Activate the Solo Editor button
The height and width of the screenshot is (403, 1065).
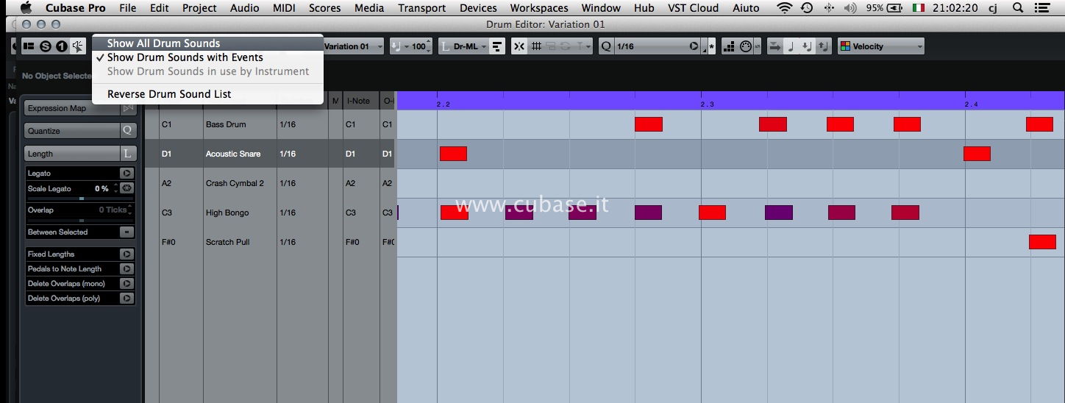click(46, 46)
